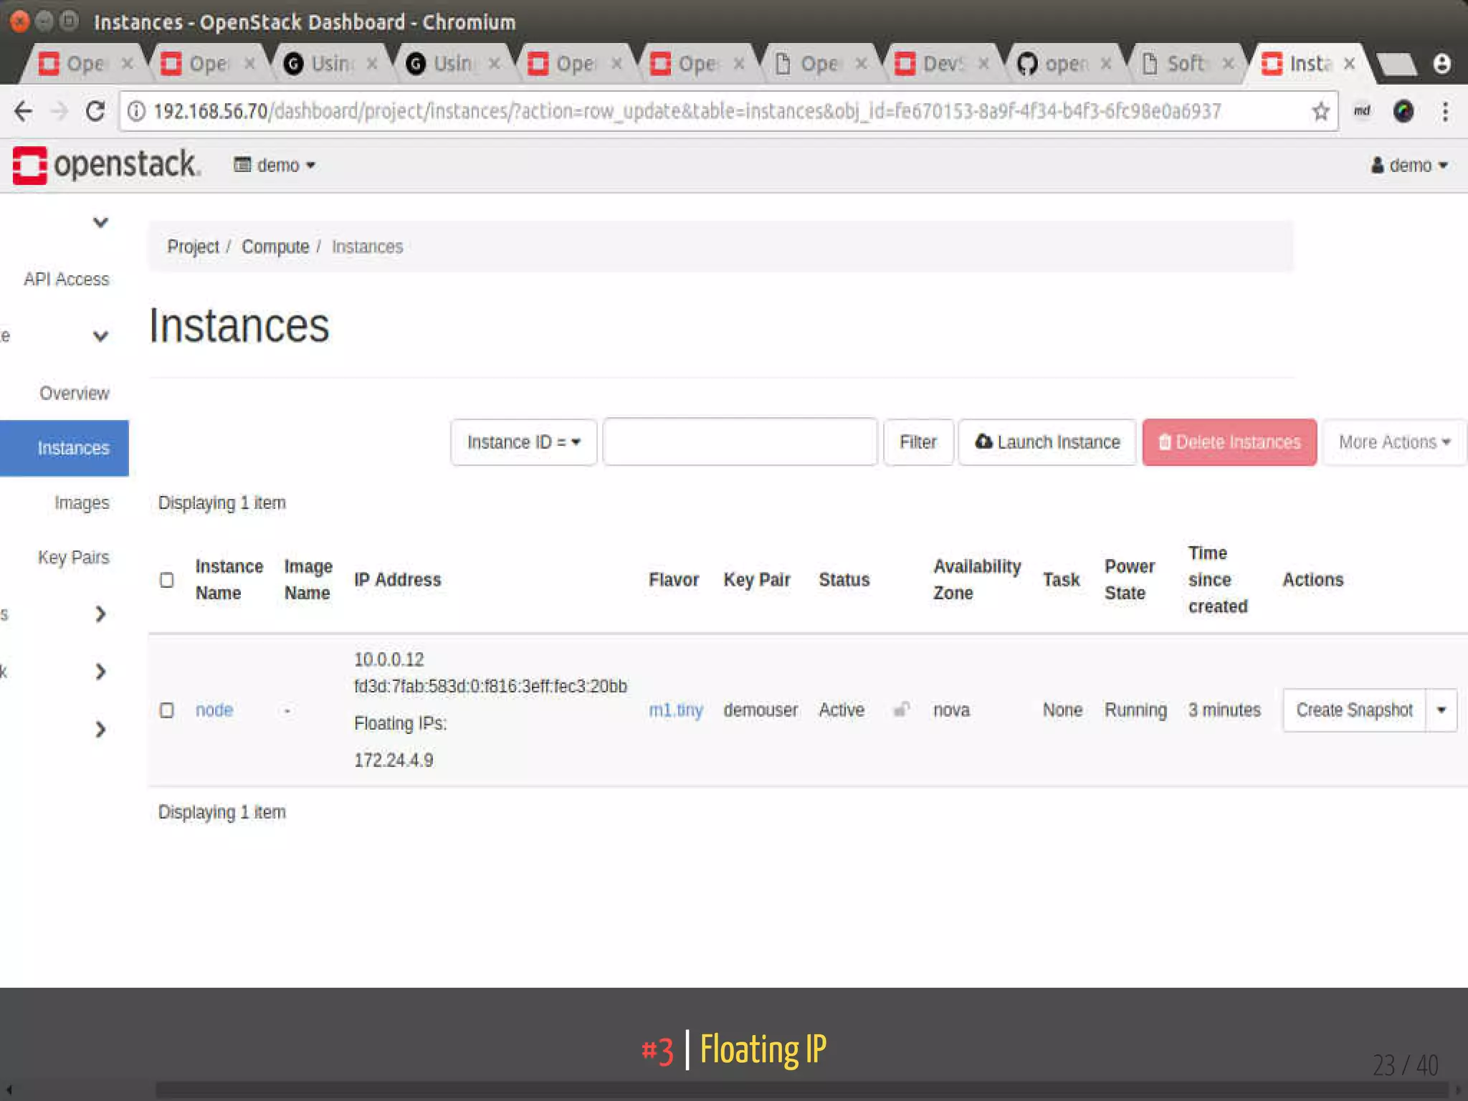This screenshot has height=1101, width=1468.
Task: Bookmark page with star icon
Action: pos(1320,111)
